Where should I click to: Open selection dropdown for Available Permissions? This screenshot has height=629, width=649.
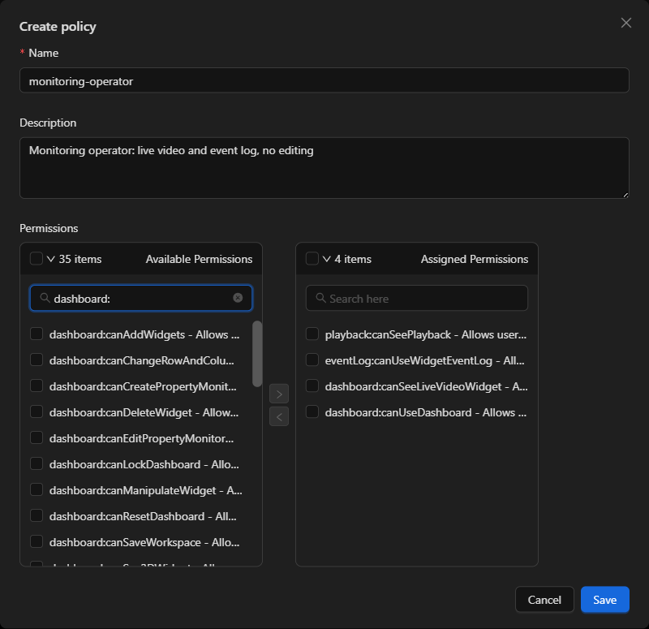coord(51,259)
